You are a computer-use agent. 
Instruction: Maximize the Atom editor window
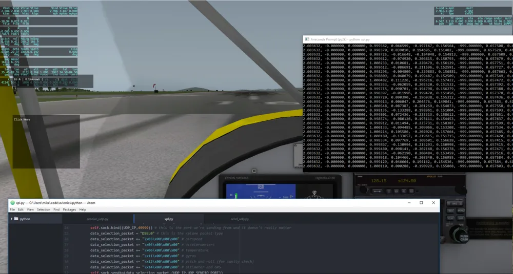(421, 203)
